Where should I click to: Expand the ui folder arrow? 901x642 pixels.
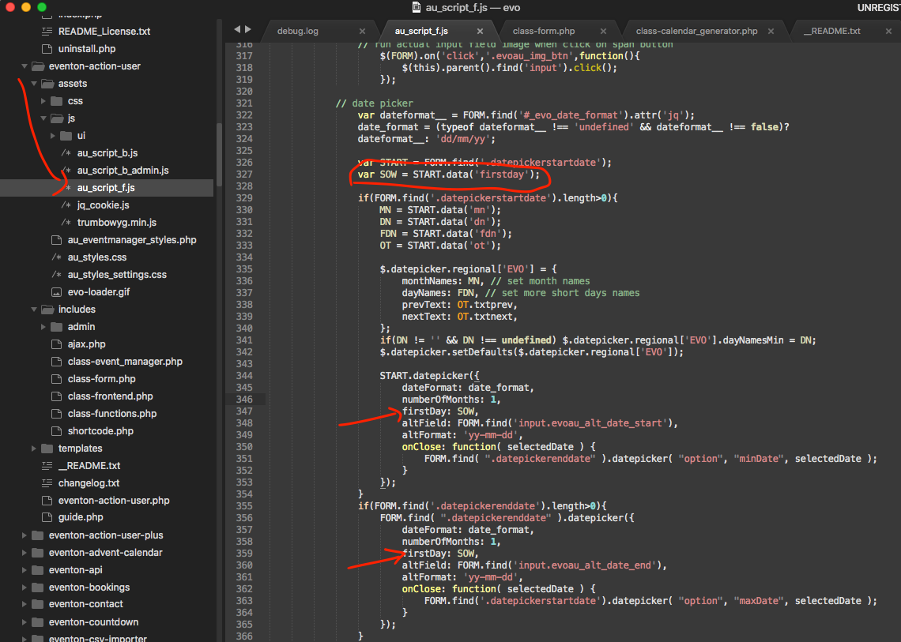[53, 136]
